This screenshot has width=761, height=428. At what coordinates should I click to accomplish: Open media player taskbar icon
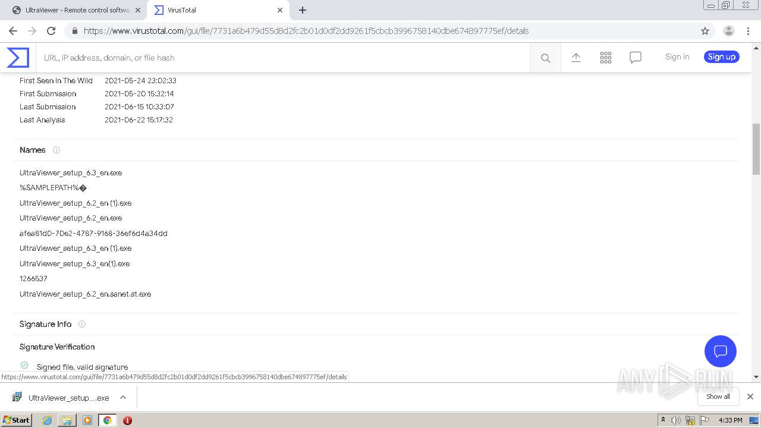coord(87,420)
